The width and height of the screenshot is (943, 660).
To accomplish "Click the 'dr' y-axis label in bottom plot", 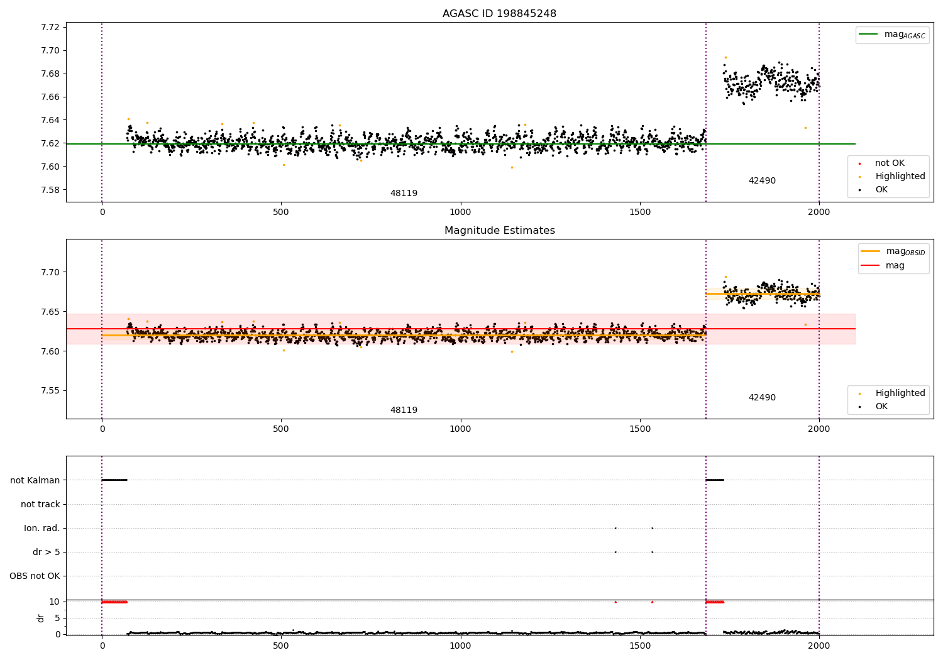I will 41,618.
